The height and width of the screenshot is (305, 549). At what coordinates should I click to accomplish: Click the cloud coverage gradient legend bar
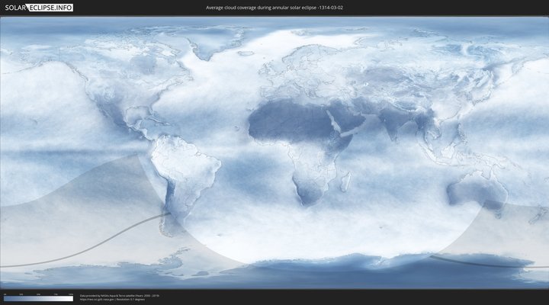pos(38,298)
